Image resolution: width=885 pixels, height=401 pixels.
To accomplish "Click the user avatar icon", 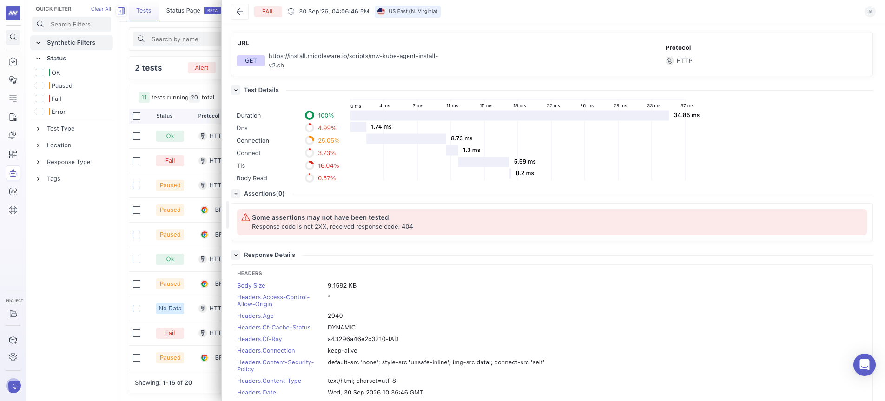I will pyautogui.click(x=14, y=386).
